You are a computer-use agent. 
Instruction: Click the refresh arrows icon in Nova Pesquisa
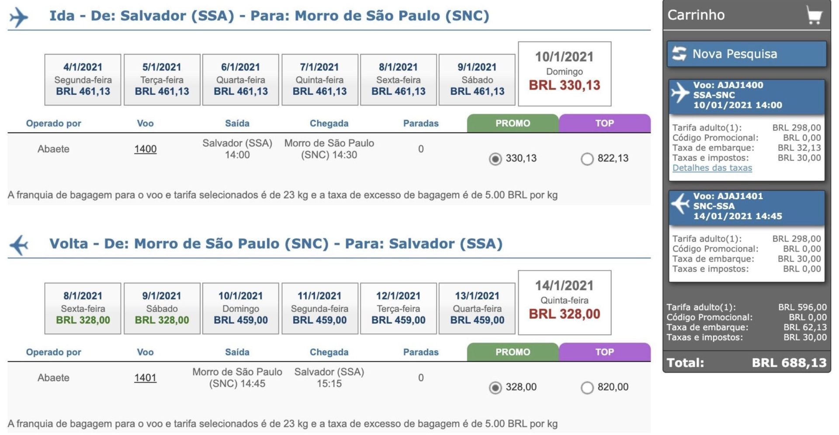click(x=679, y=54)
